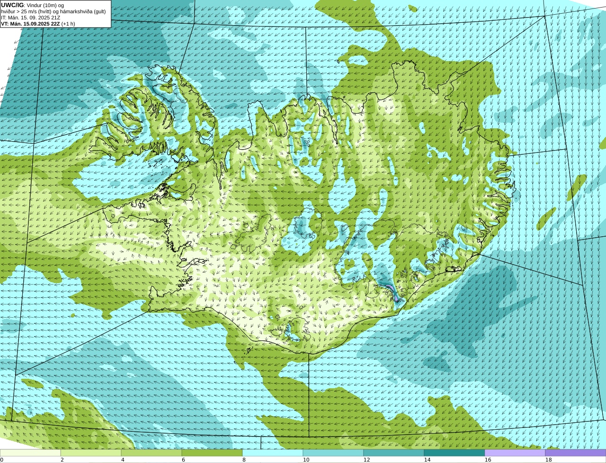Viewport: 606px width, 463px height.
Task: Click the 10–12 m/s light teal legend swatch
Action: pyautogui.click(x=333, y=453)
